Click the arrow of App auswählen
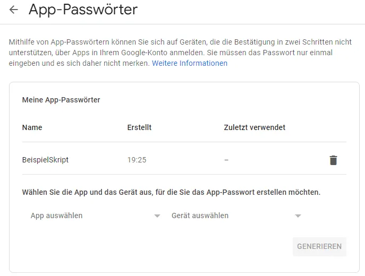Screen dimensions: 365x276 (x=157, y=216)
